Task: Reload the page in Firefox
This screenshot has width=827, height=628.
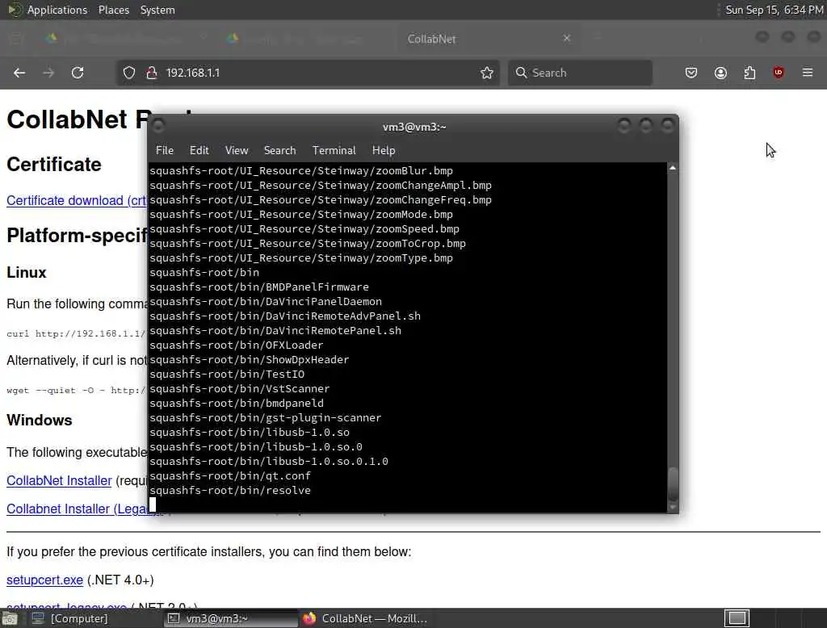Action: coord(78,73)
